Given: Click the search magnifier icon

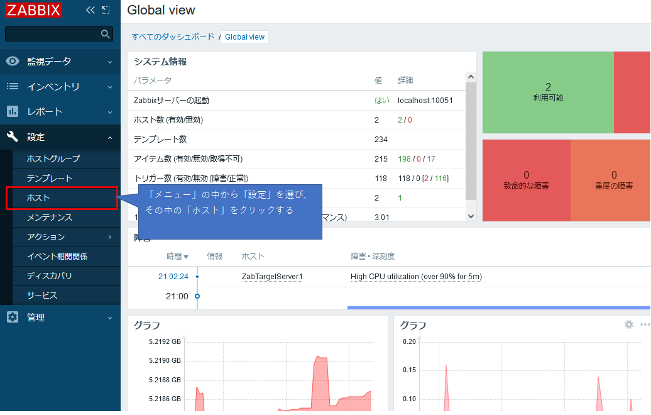Looking at the screenshot, I should point(106,34).
